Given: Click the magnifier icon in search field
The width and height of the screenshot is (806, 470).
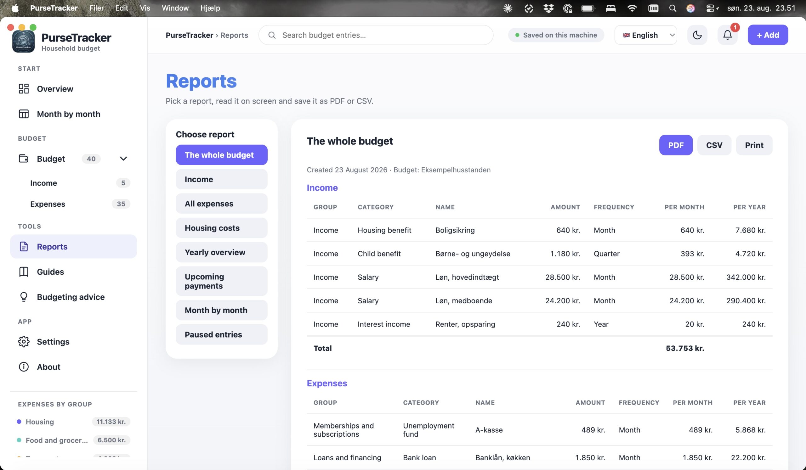Looking at the screenshot, I should tap(272, 35).
